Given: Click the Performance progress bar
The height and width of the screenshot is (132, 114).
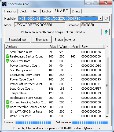Looking at the screenshot, I should [x=91, y=123].
